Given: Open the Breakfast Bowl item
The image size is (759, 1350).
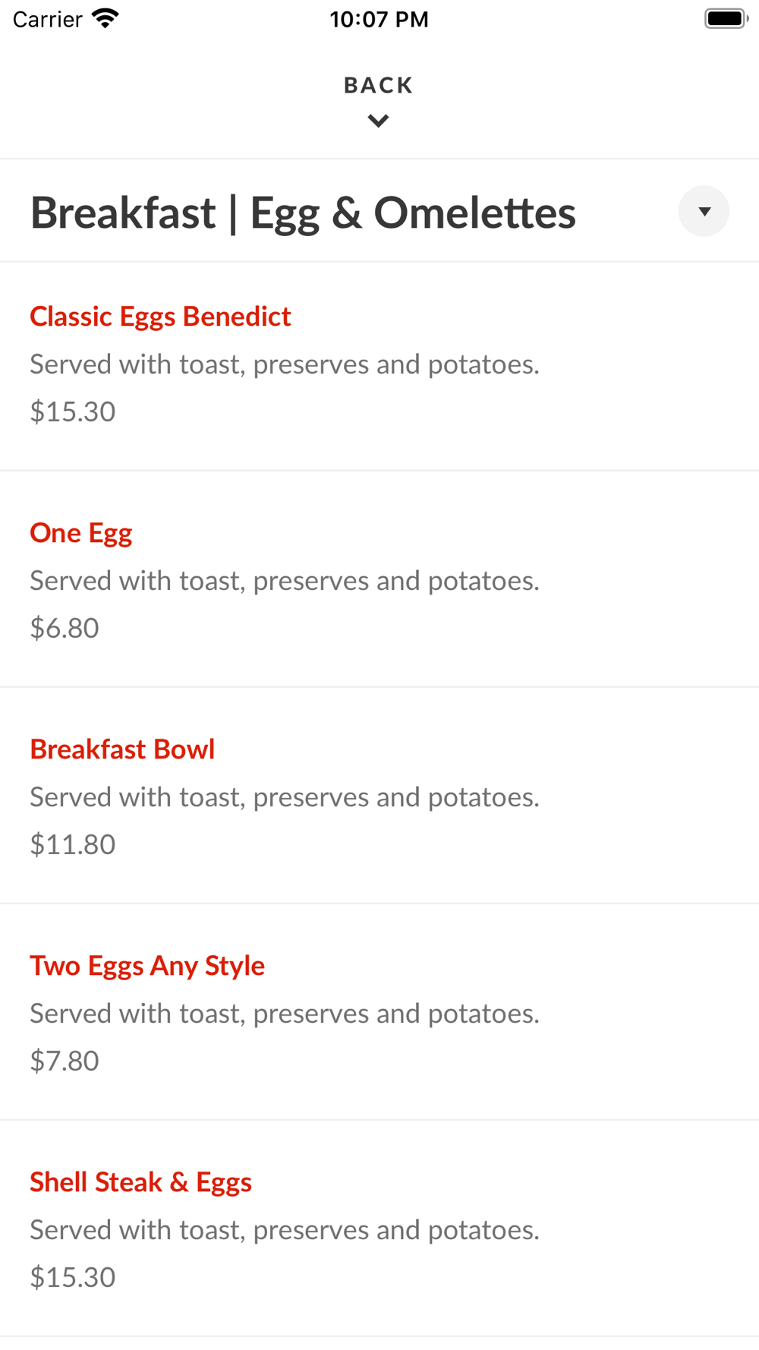Looking at the screenshot, I should tap(122, 749).
